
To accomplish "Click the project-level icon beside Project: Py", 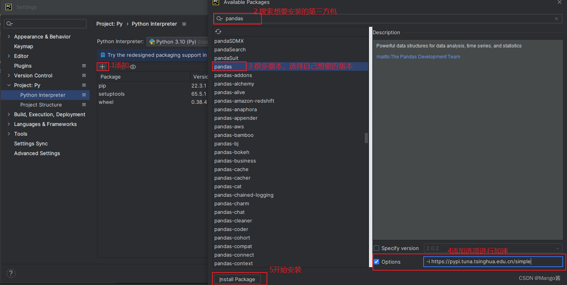I will (x=84, y=85).
